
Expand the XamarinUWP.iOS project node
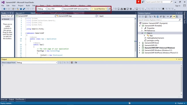coord(140,45)
